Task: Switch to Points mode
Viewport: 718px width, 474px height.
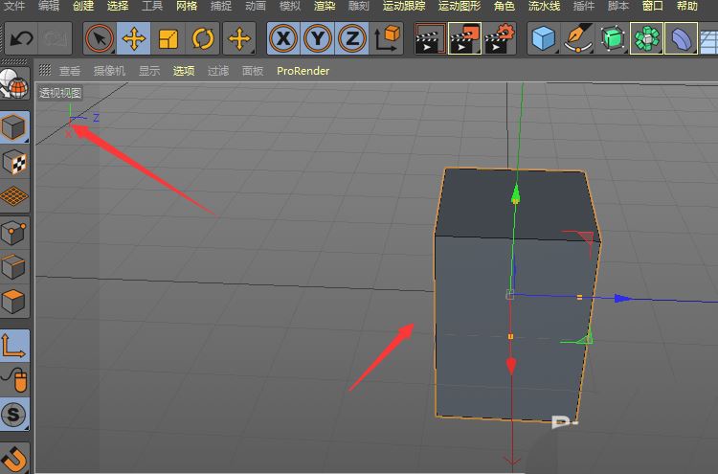Action: [x=14, y=233]
